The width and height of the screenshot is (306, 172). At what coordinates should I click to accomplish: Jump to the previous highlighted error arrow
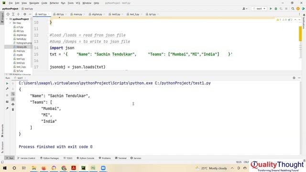click(x=295, y=20)
